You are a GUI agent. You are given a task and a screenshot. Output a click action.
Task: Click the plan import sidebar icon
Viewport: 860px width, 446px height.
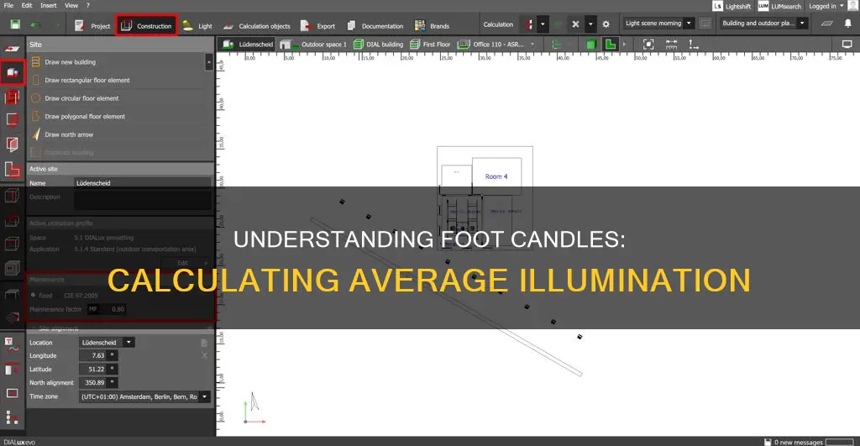pyautogui.click(x=12, y=49)
